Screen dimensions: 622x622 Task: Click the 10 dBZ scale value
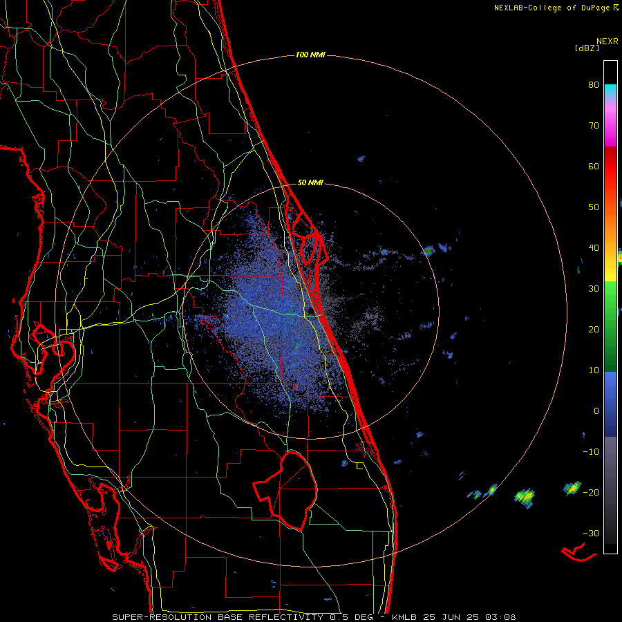[x=594, y=370]
